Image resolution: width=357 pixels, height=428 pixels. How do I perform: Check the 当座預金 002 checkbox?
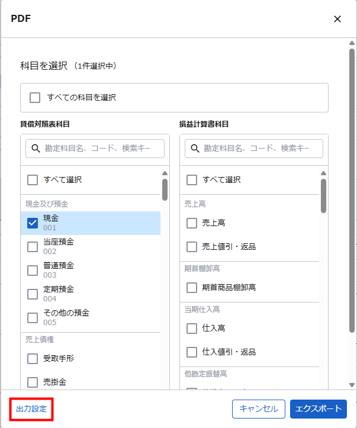tap(33, 247)
